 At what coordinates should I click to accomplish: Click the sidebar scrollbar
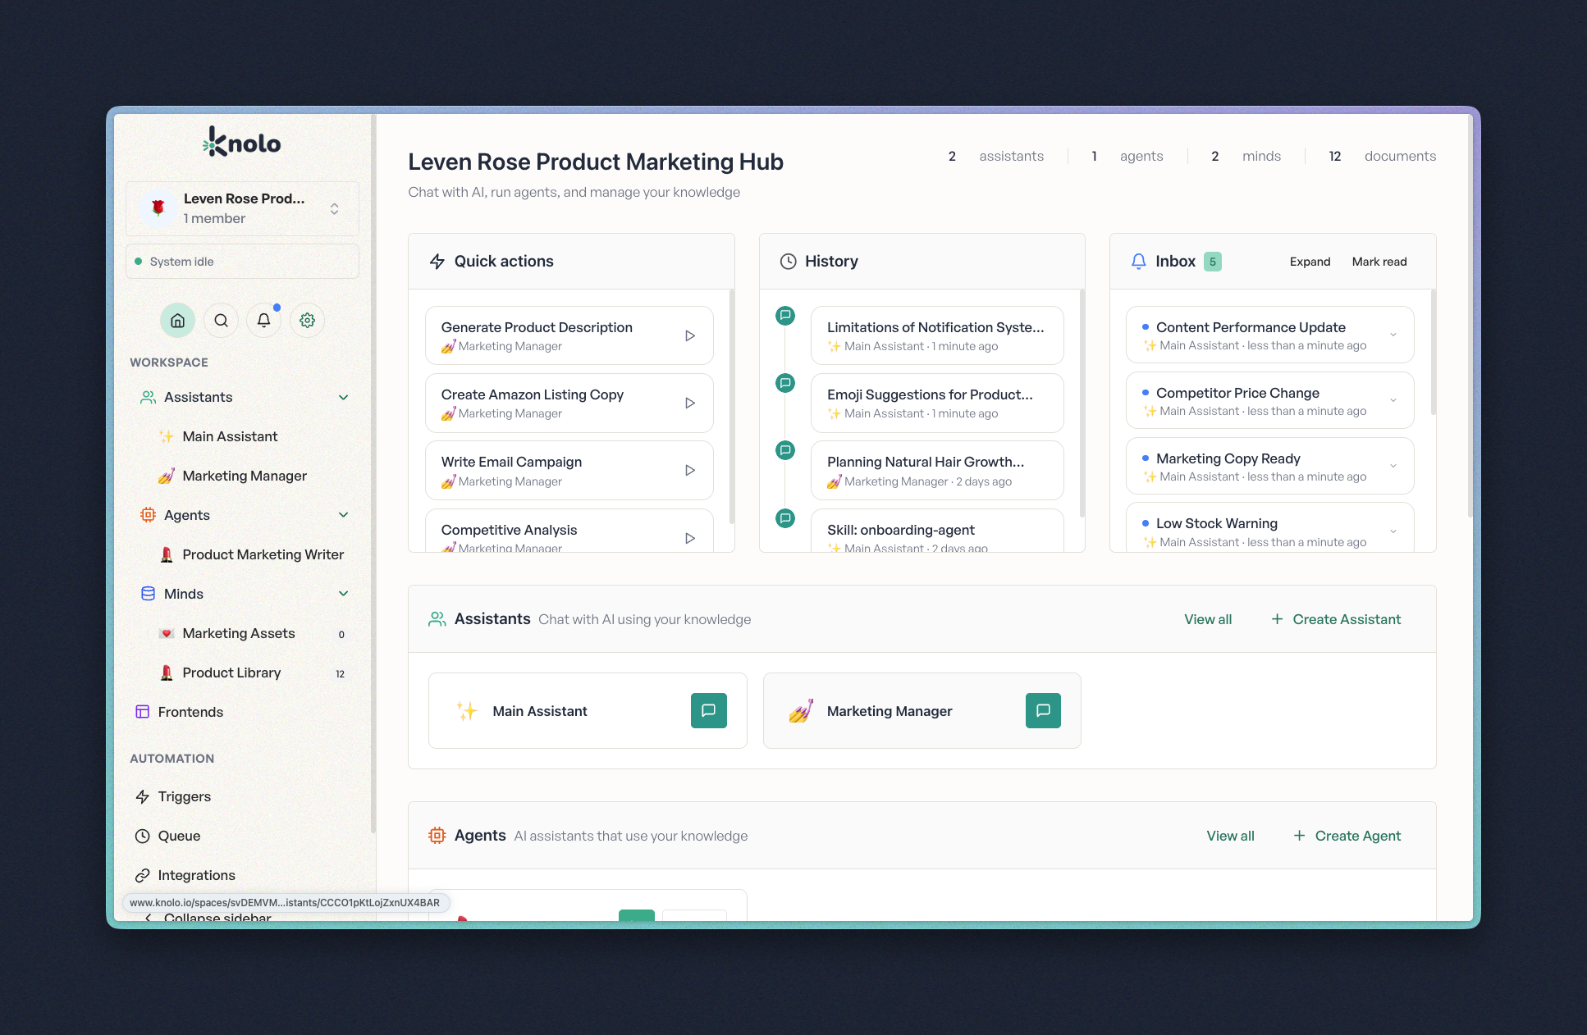[373, 476]
